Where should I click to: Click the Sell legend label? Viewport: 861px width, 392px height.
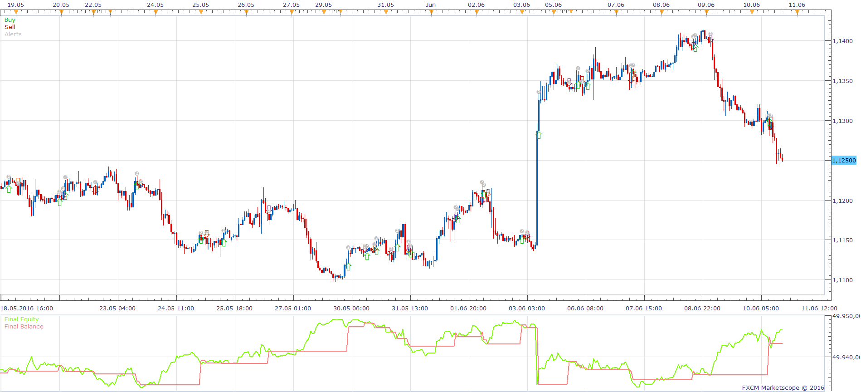pos(10,27)
